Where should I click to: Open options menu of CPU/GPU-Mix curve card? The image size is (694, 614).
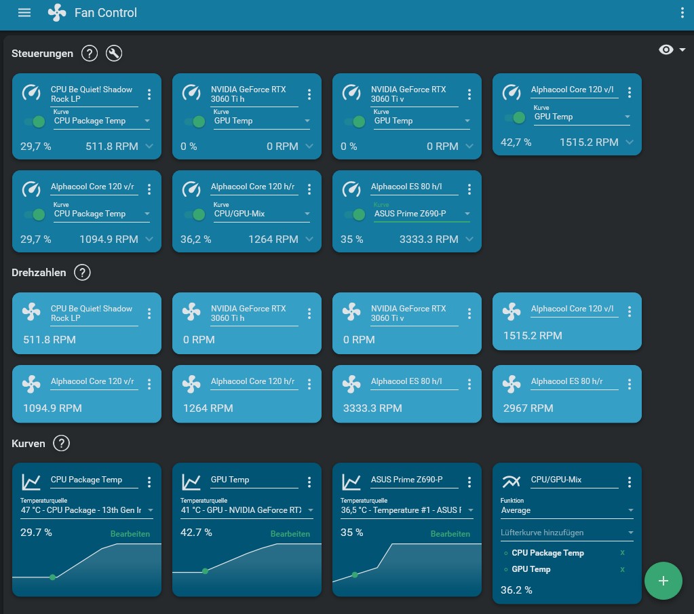(x=630, y=482)
